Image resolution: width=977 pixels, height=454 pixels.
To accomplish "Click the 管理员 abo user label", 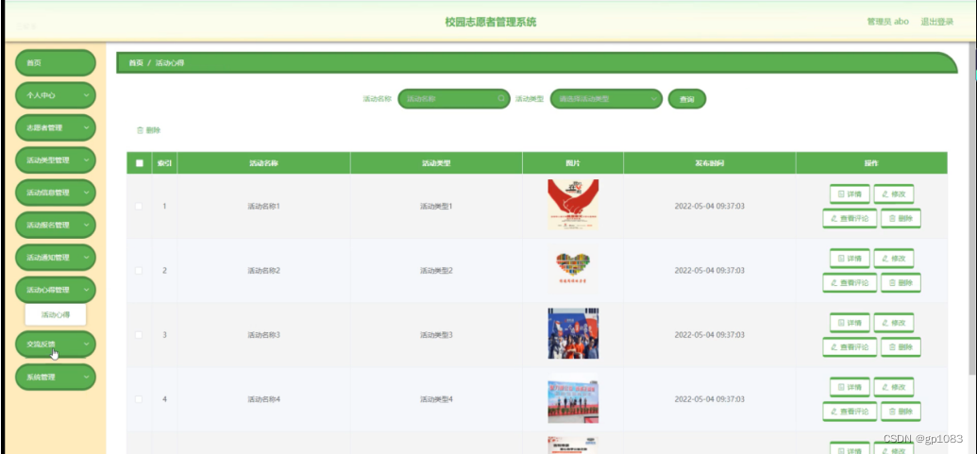I will 888,22.
